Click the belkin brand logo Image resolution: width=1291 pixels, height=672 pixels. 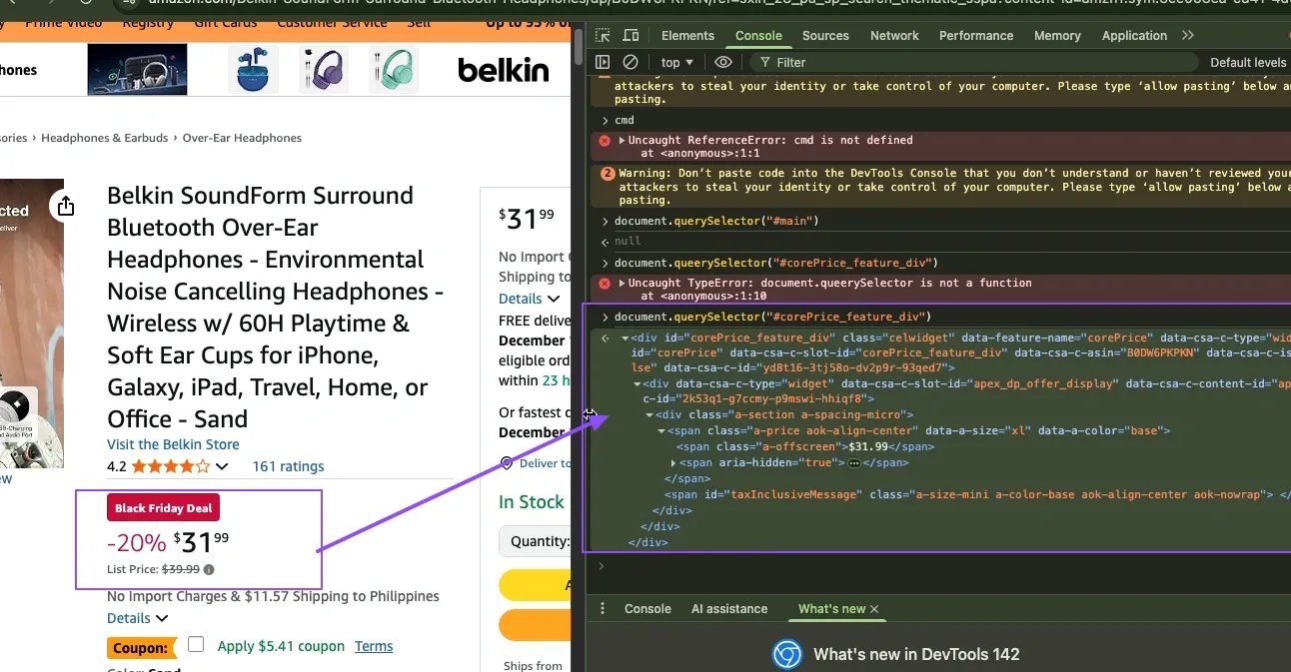click(x=503, y=70)
